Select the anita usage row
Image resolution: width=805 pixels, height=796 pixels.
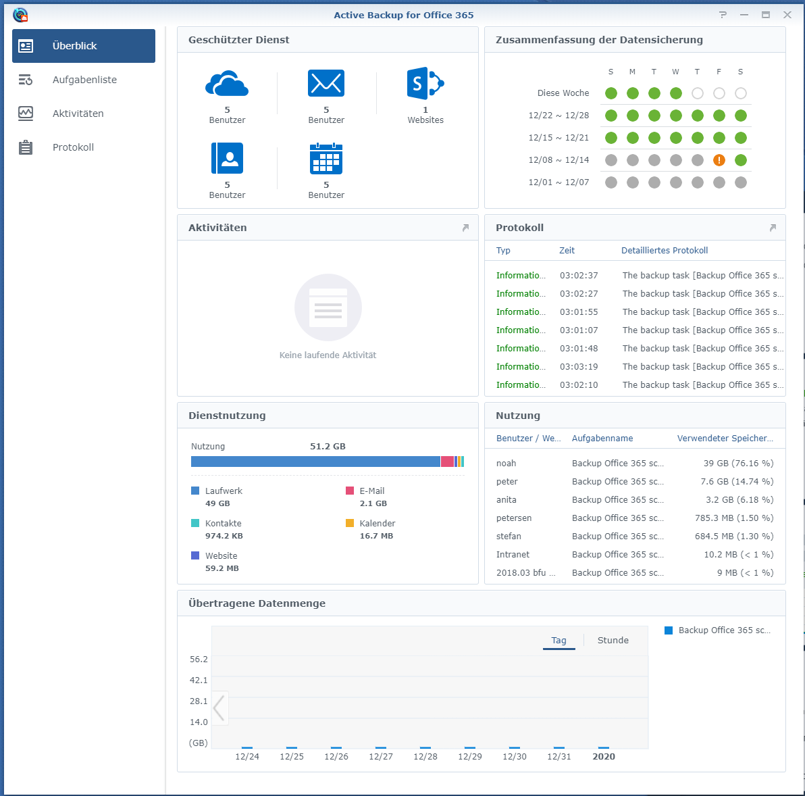click(635, 499)
